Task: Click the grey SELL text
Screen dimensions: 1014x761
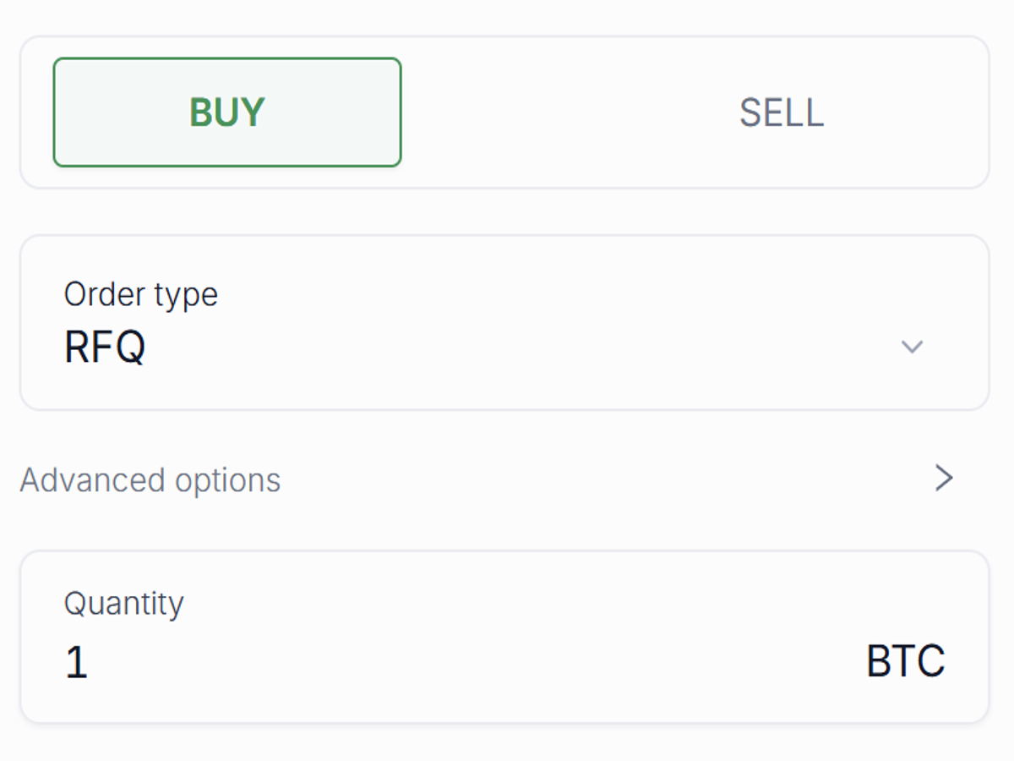Action: (781, 112)
